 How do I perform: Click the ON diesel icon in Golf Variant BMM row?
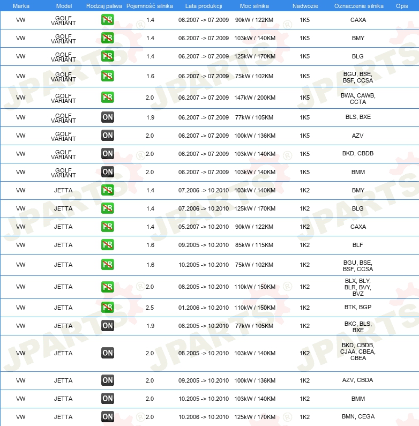pos(107,172)
